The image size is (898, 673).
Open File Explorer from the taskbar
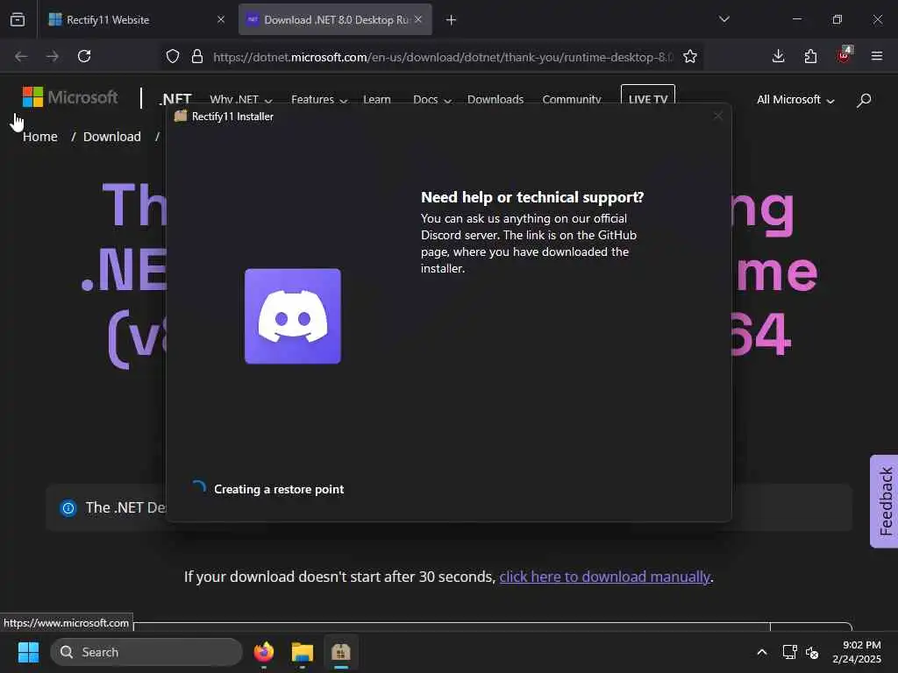(x=303, y=652)
